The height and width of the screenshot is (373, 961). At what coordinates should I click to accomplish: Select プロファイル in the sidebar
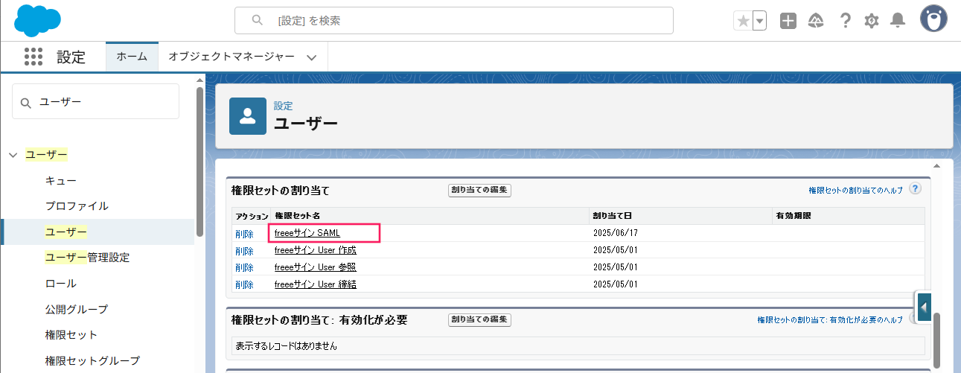click(77, 206)
